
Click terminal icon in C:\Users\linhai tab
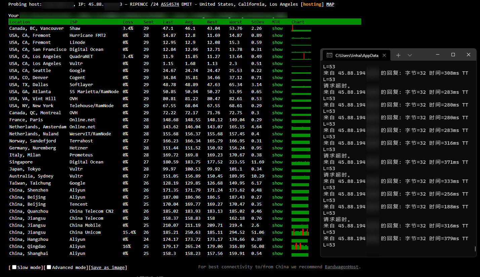click(x=330, y=55)
